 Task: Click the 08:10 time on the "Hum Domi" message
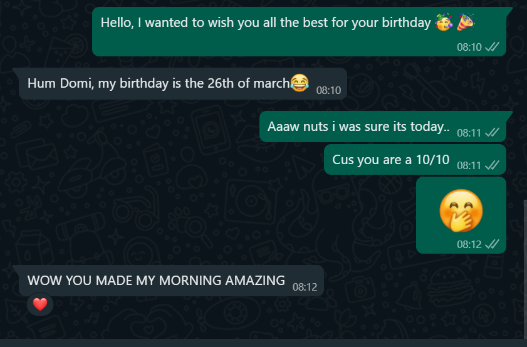[328, 90]
